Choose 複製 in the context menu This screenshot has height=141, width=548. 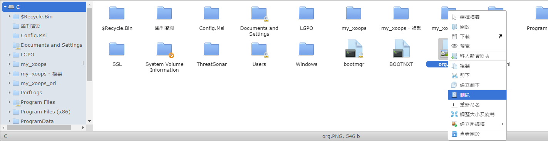477,66
